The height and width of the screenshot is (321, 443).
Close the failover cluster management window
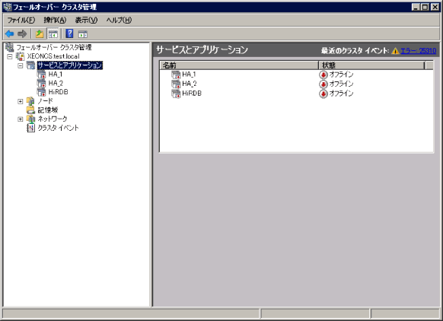pyautogui.click(x=435, y=7)
